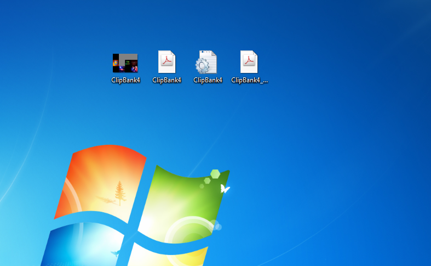
Task: Select the ClipBank4_... PDF desktop icon
Action: pos(249,61)
